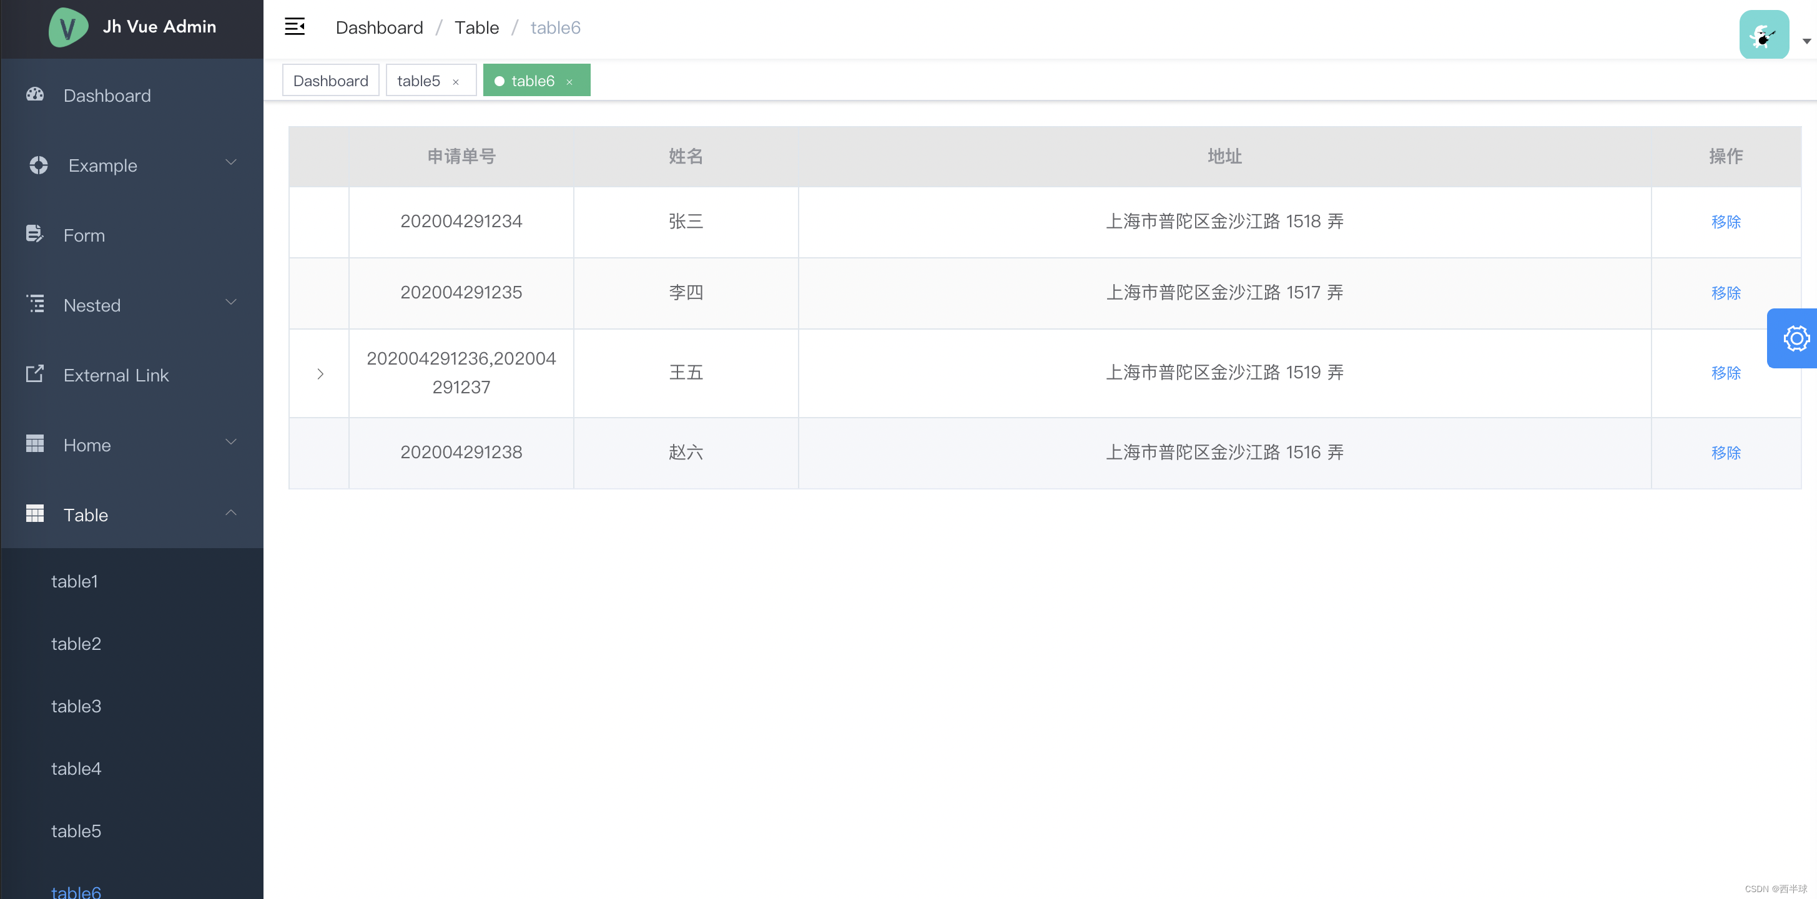Click the floating settings gear icon
The height and width of the screenshot is (899, 1817).
pyautogui.click(x=1796, y=338)
